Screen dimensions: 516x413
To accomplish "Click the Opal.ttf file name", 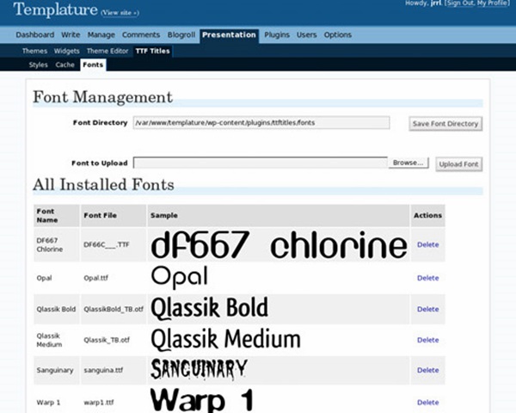I will (95, 278).
